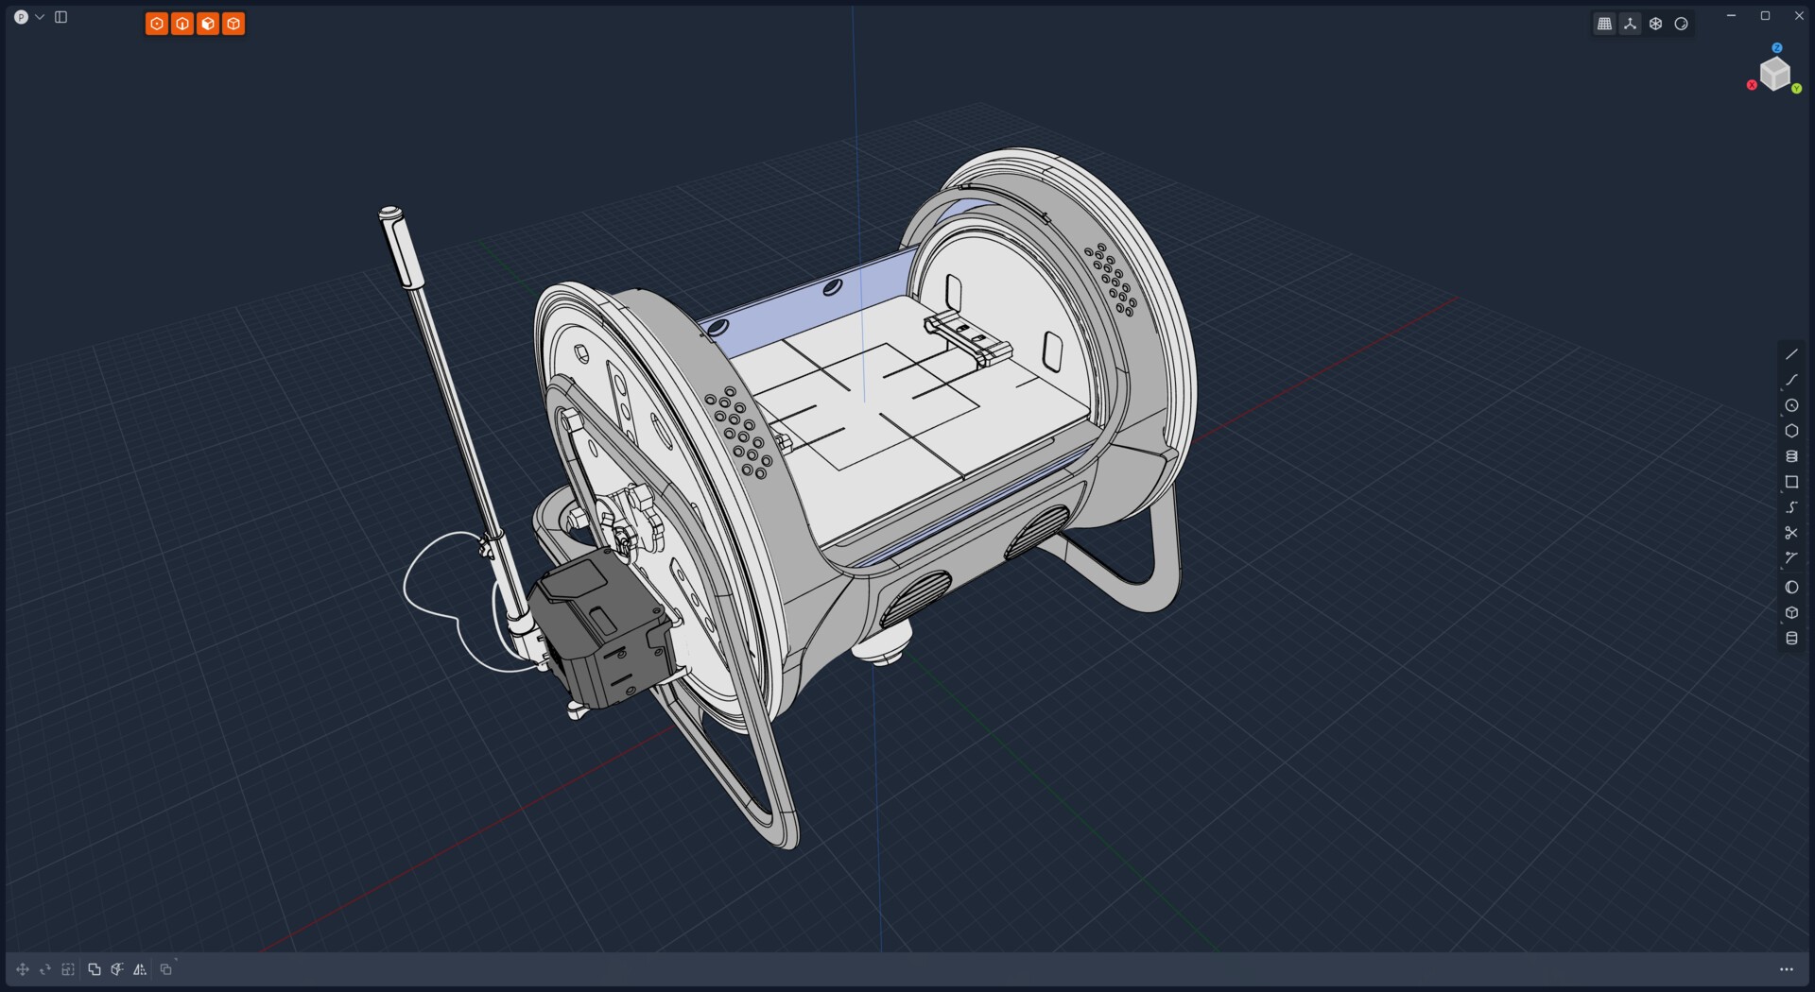Screen dimensions: 1815x992
Task: Select the dark motor box on model
Action: (x=600, y=628)
